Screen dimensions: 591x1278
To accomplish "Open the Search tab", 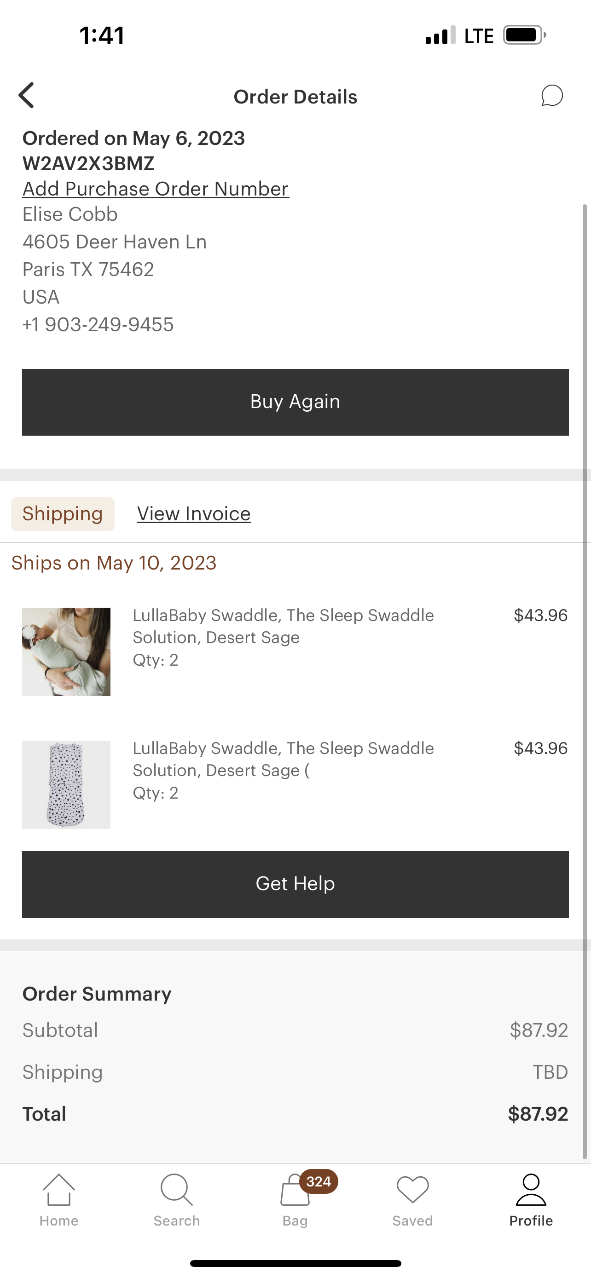I will point(177,1200).
